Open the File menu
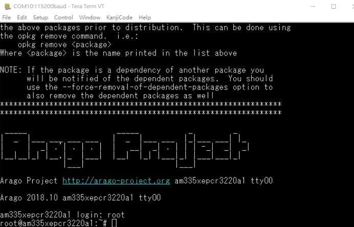Screen dimensions: 354x227 tap(6, 17)
